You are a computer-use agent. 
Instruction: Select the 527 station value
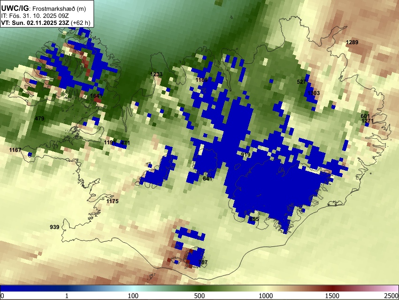point(301,82)
